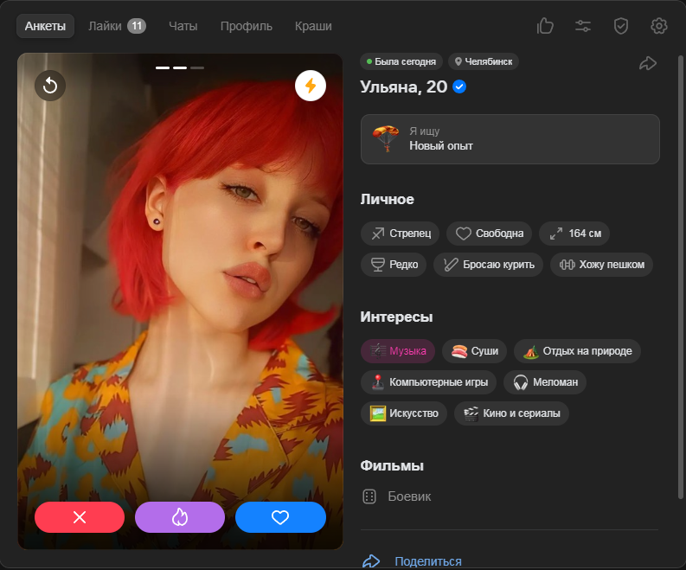The height and width of the screenshot is (570, 686).
Task: Click the profile photo of Ульяна
Action: click(x=180, y=301)
